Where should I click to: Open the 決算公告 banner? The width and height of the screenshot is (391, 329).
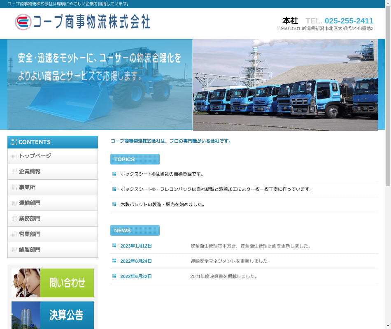tap(53, 315)
